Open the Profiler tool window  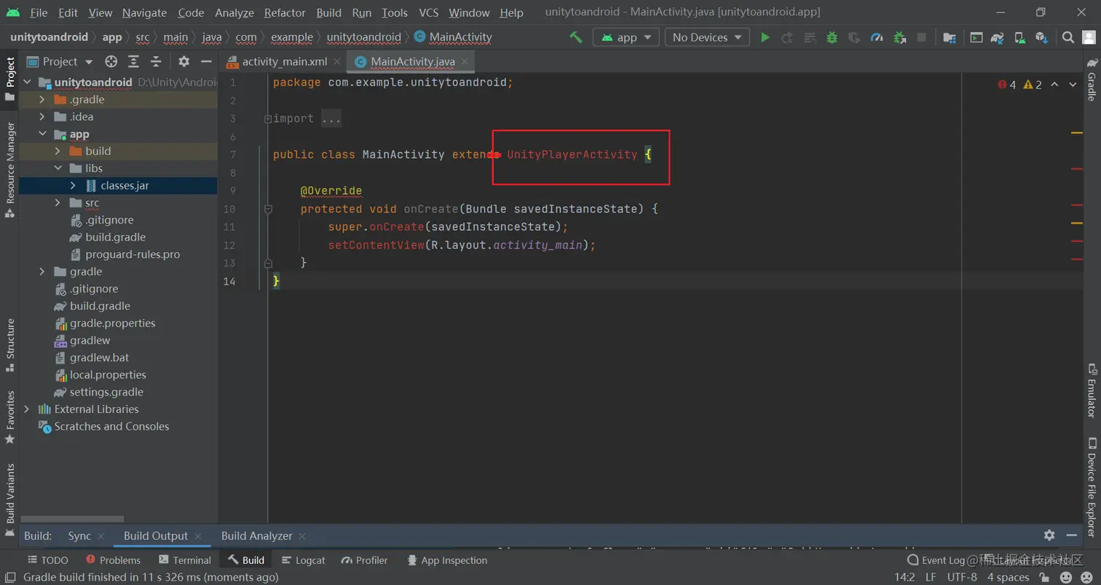click(x=364, y=560)
